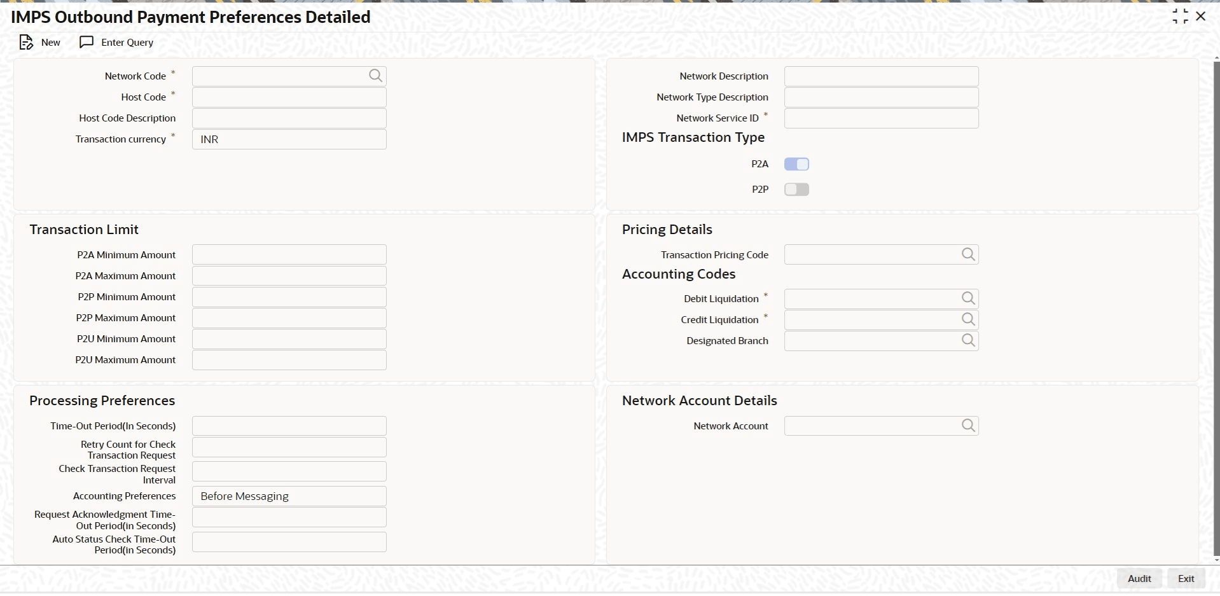1220x596 pixels.
Task: Click the P2P Maximum Amount field
Action: point(289,318)
